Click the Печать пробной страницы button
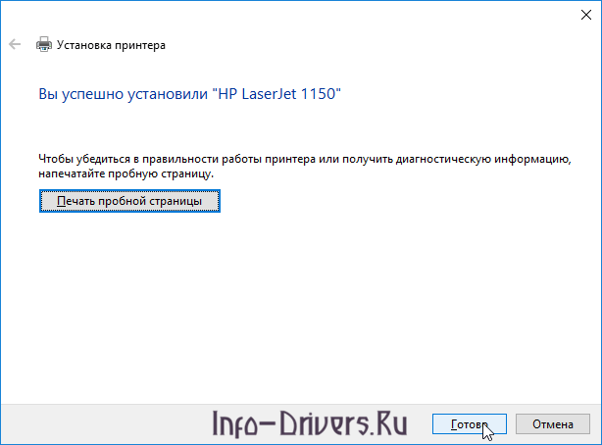602x445 pixels. [129, 201]
